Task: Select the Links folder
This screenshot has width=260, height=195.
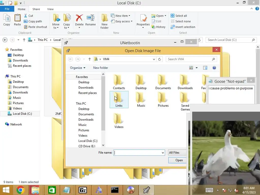Action: tap(119, 100)
